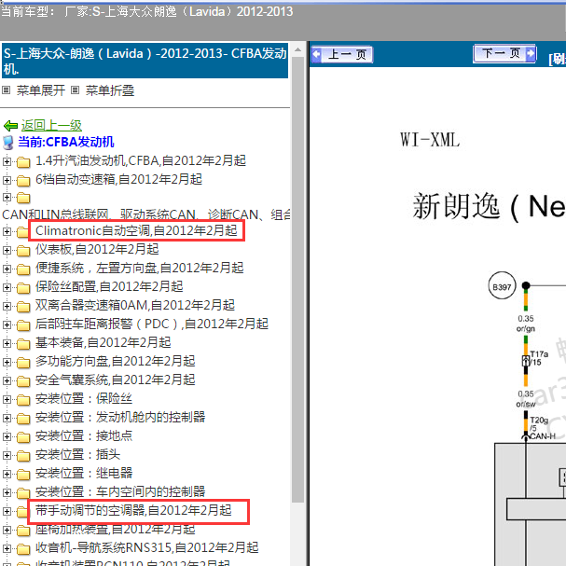Click the 返回上一级 link
566x566 pixels.
(51, 125)
